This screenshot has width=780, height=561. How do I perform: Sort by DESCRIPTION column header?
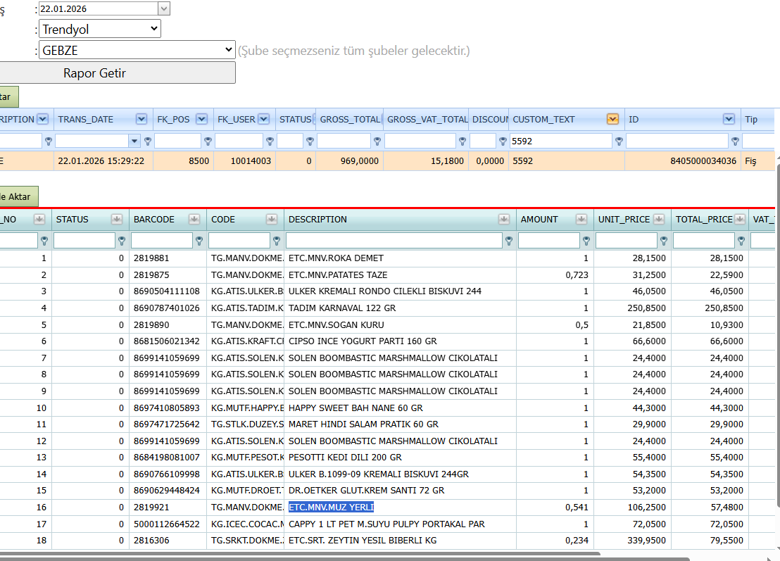point(317,220)
